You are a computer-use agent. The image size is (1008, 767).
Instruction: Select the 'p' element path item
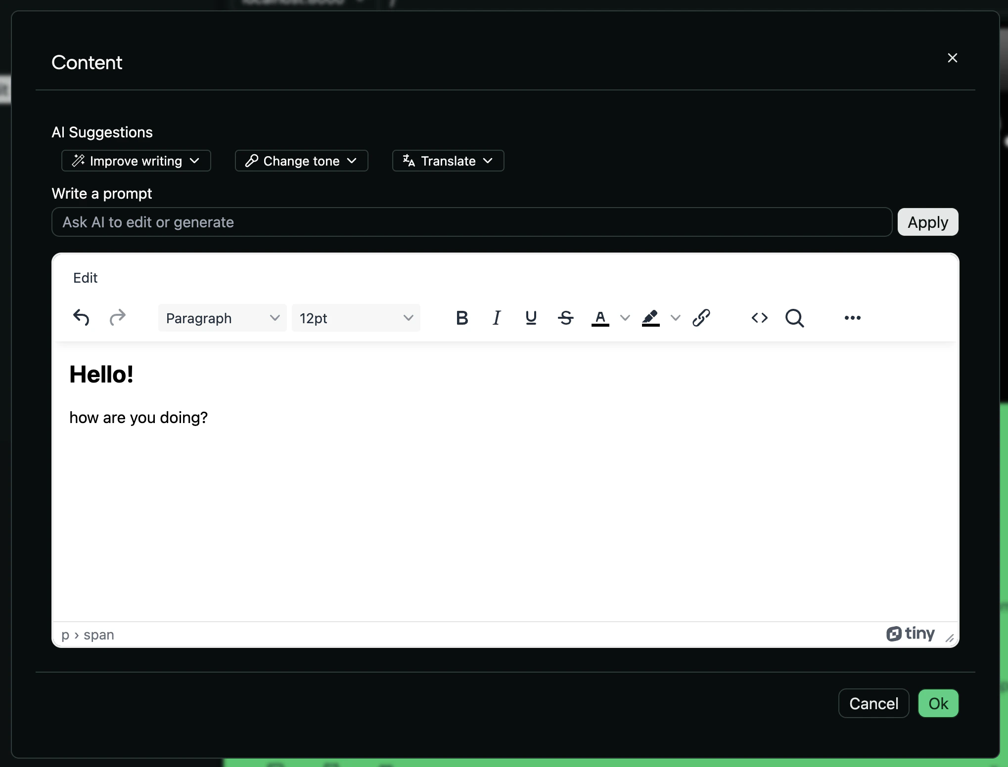click(65, 635)
